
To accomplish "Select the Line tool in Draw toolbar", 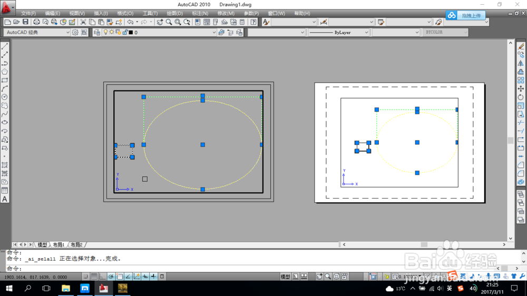I will (x=5, y=46).
